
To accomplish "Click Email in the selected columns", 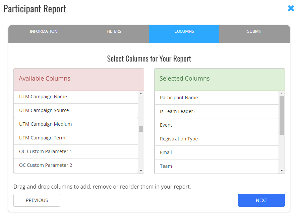I will click(217, 152).
